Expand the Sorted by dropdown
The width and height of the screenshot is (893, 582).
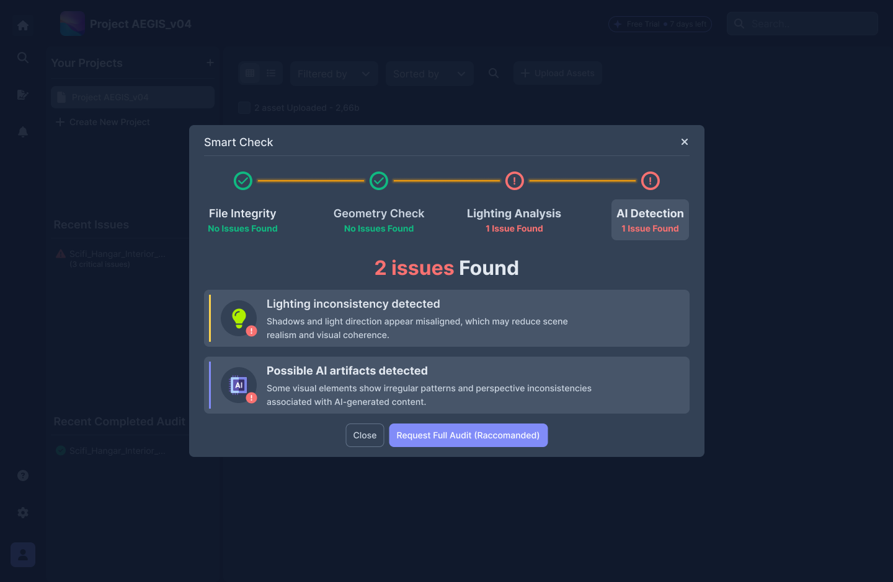pyautogui.click(x=429, y=74)
